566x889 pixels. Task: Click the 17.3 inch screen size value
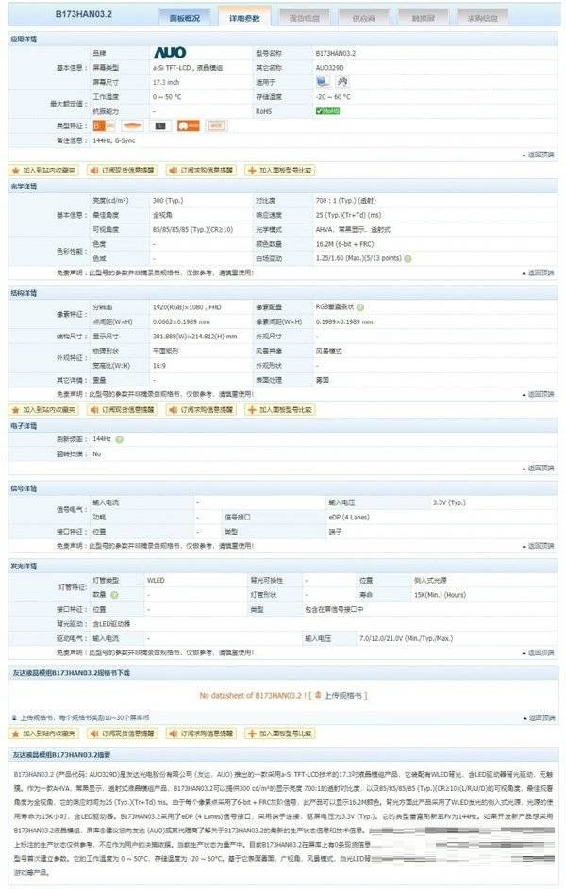coord(166,82)
